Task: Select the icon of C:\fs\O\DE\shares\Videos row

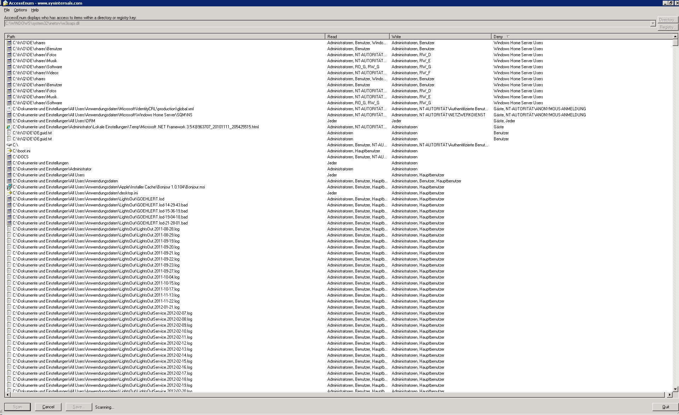Action: click(x=9, y=73)
